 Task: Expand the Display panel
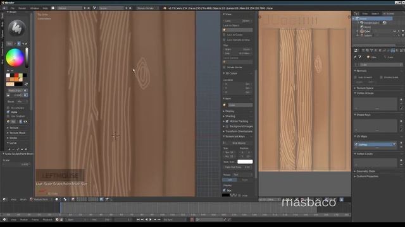229,111
